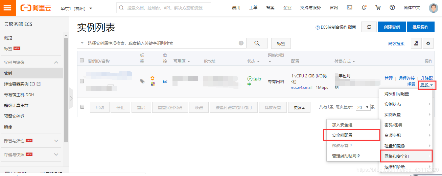
Task: Open the 实例状态 submenu
Action: [x=405, y=104]
